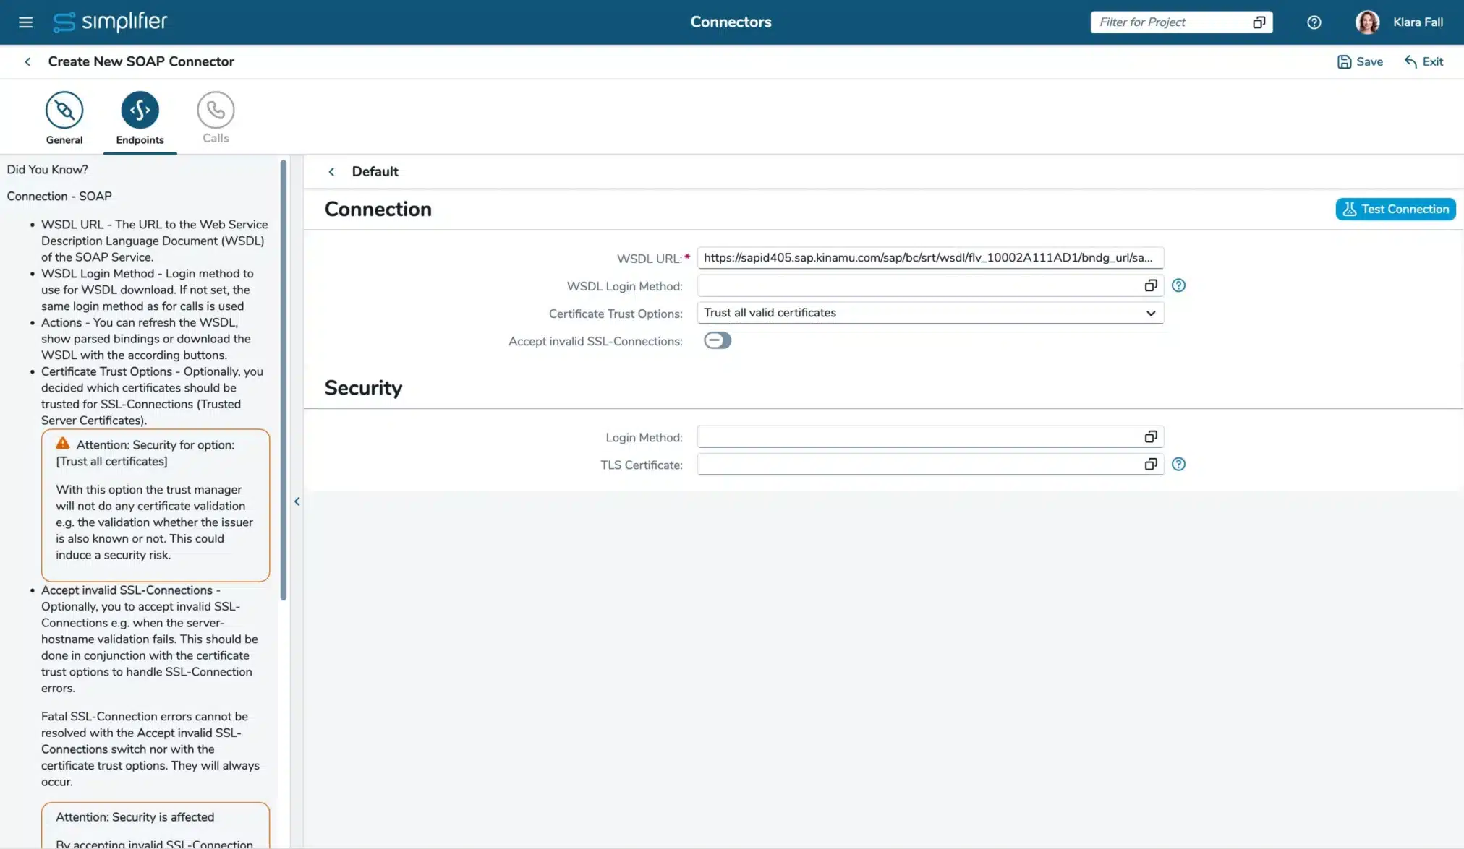Switch to the Endpoints tab

pos(140,110)
